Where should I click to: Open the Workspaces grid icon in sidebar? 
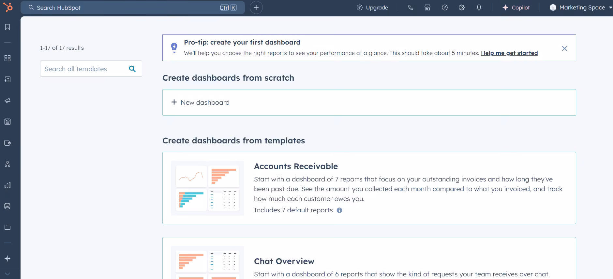[x=7, y=58]
